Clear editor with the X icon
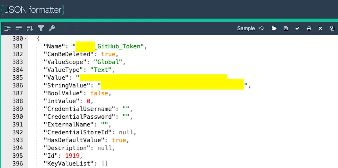This screenshot has height=168, width=338. pos(320,28)
